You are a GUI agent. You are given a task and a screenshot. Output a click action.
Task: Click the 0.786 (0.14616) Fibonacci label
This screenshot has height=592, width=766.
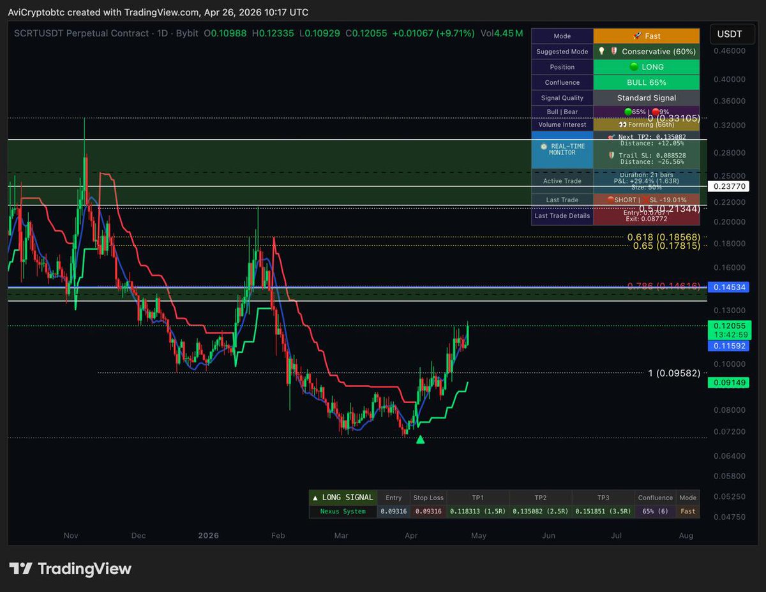[x=664, y=286]
